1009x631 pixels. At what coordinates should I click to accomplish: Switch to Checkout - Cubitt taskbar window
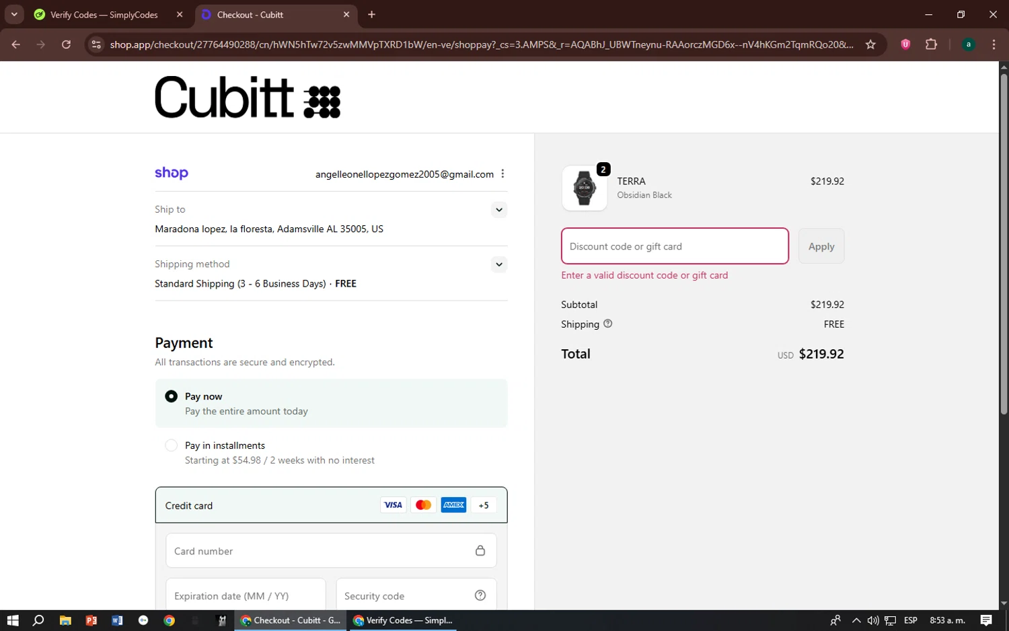pyautogui.click(x=291, y=620)
